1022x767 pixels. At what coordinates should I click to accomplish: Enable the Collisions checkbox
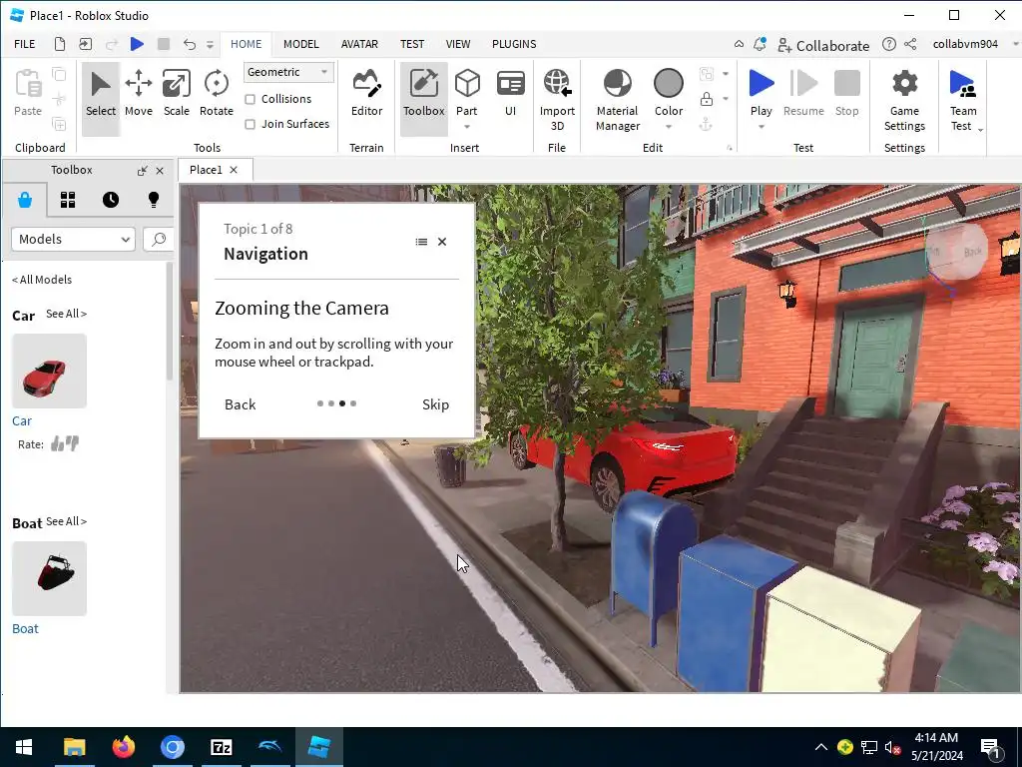(250, 99)
